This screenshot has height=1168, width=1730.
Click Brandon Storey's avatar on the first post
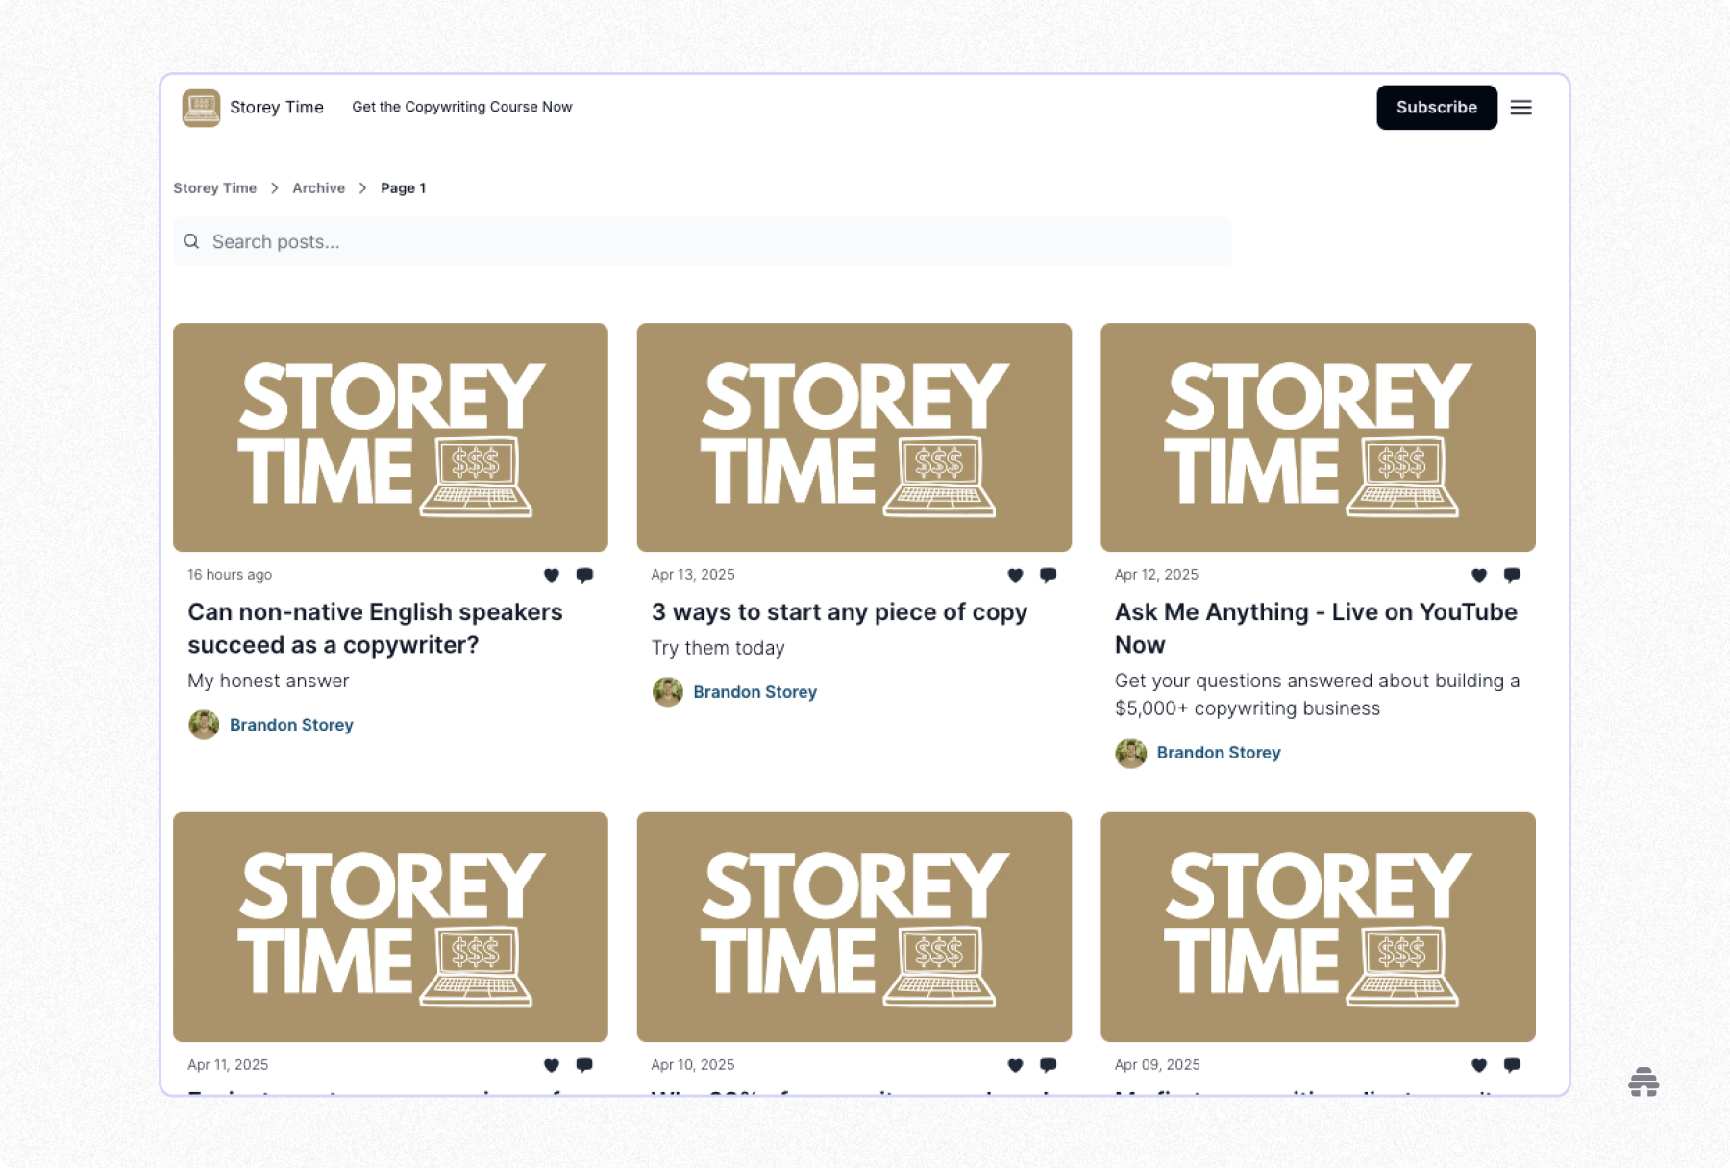(204, 725)
